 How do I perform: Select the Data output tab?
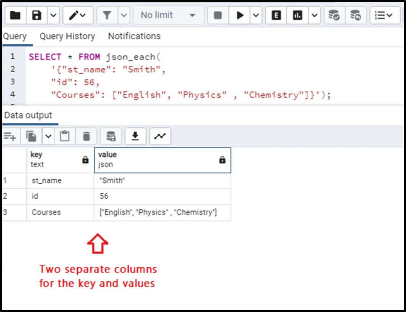pyautogui.click(x=28, y=116)
